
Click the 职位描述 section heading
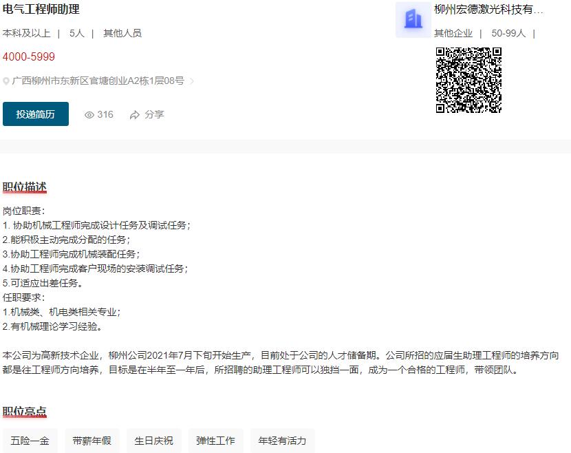(x=25, y=187)
